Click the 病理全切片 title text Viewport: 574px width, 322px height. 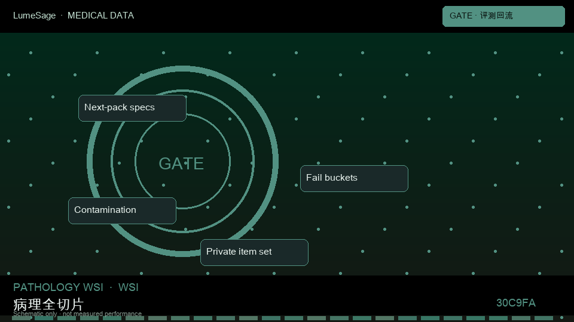click(x=48, y=304)
